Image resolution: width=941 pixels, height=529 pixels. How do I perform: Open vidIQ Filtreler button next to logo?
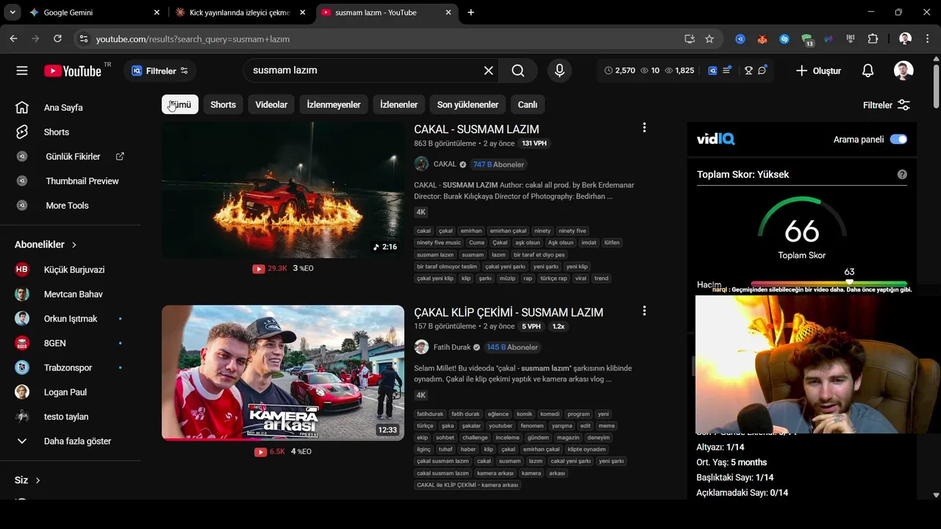tap(160, 71)
